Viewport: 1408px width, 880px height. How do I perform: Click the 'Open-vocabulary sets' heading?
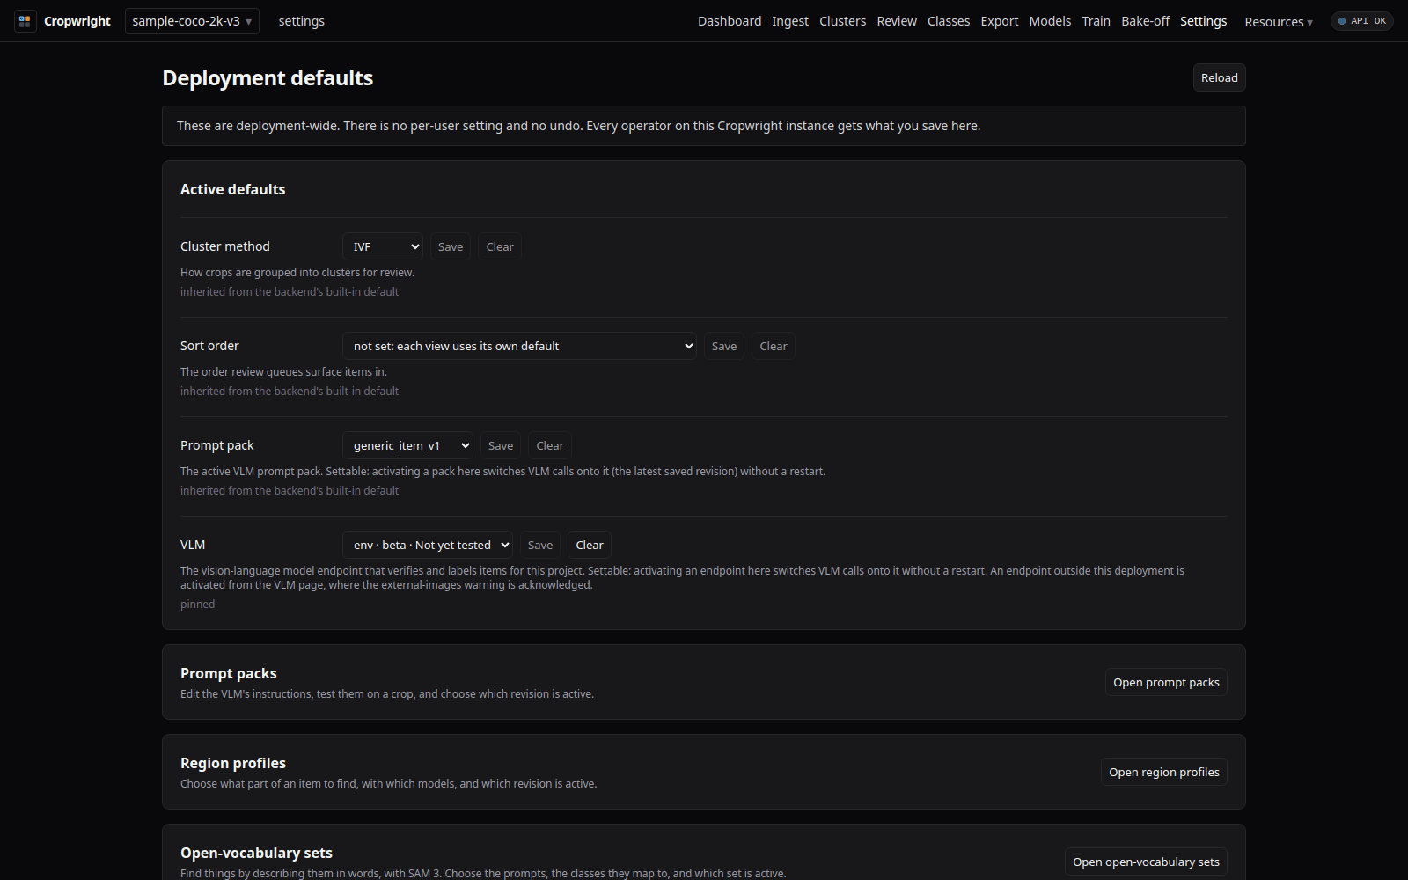tap(256, 854)
